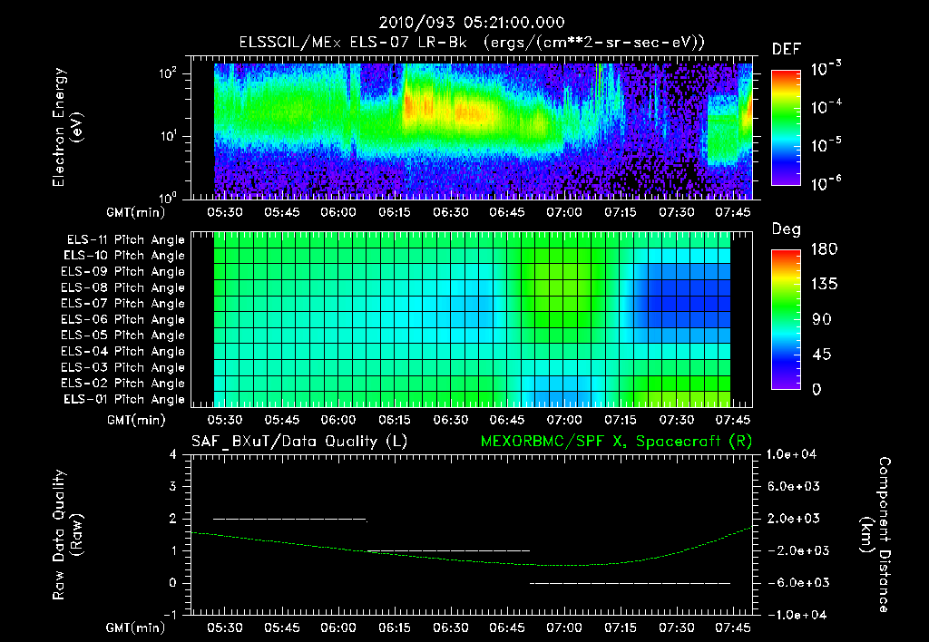
Task: Click the data quality level 2 line segment
Action: click(290, 520)
